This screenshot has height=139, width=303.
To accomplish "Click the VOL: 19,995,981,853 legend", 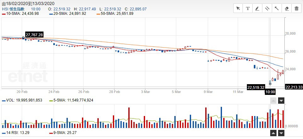I will [x=22, y=100].
